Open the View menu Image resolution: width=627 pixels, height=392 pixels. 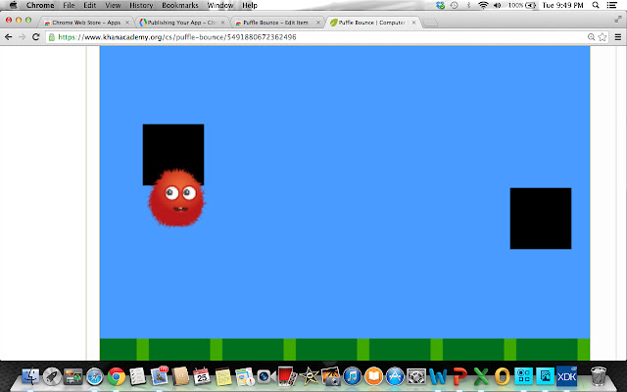(x=113, y=5)
